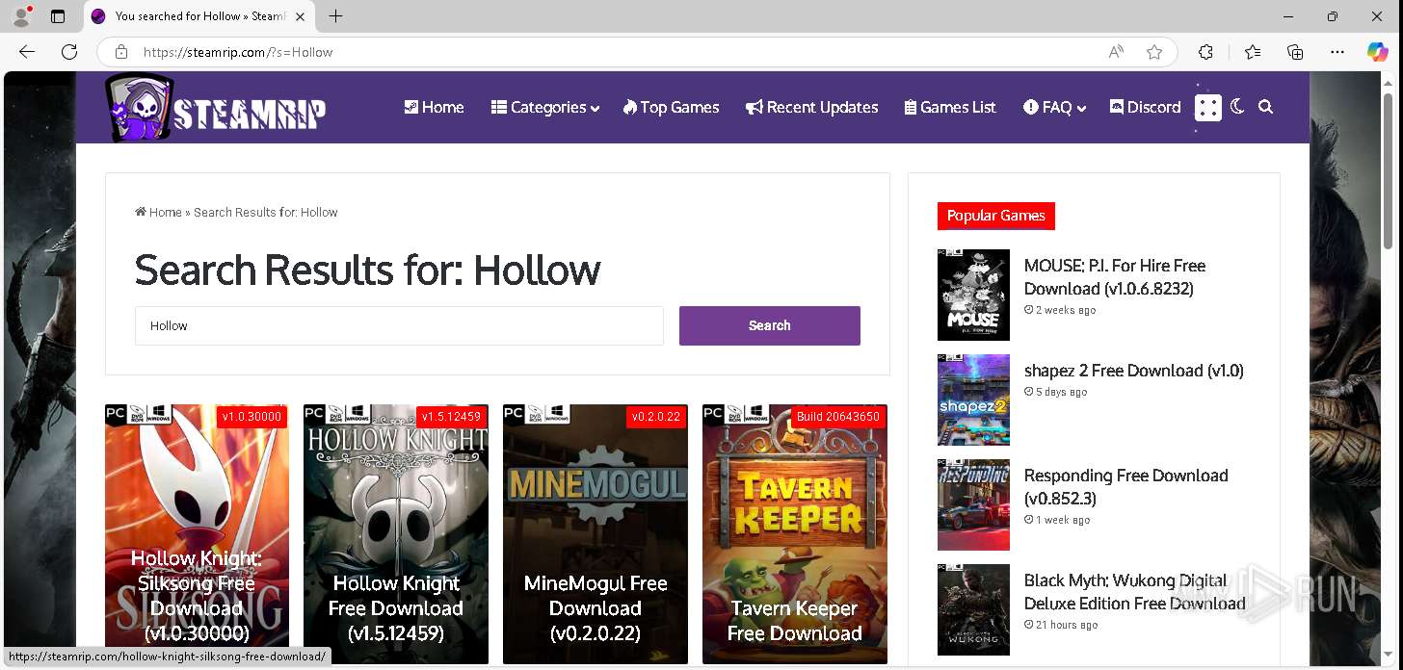Go back using the browser back arrow
This screenshot has height=670, width=1403.
27,52
